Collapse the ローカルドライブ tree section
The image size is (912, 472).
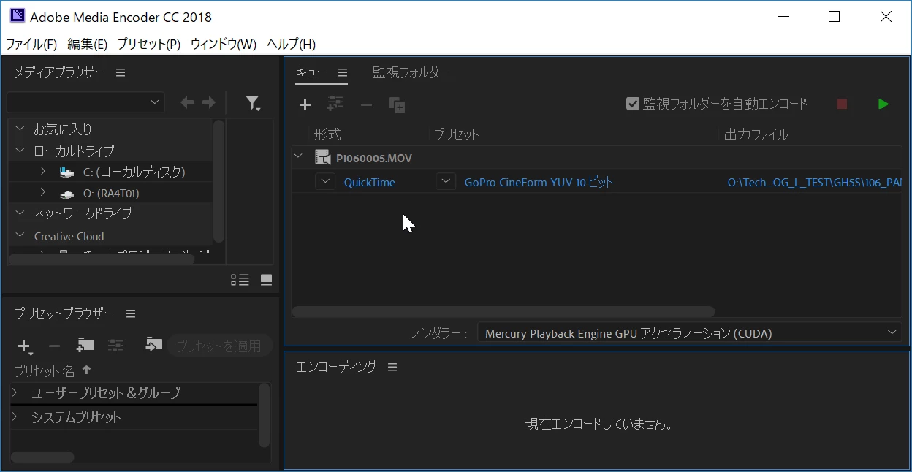[20, 151]
